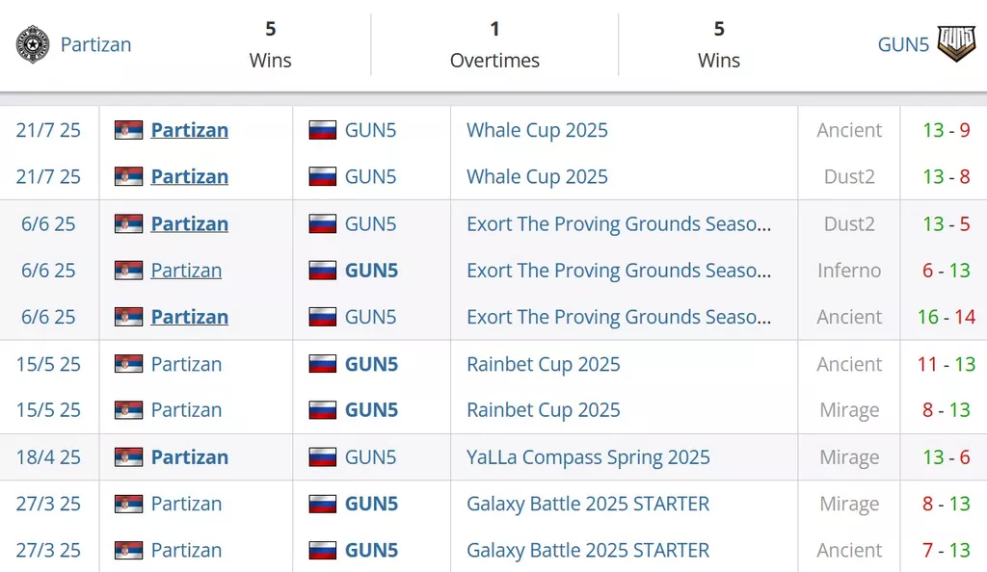Screen dimensions: 987x572
Task: Click the Russian flag in the Rainbet Cup Mirage row
Action: 322,410
